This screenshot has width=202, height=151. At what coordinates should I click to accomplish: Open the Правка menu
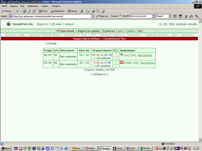pos(14,6)
